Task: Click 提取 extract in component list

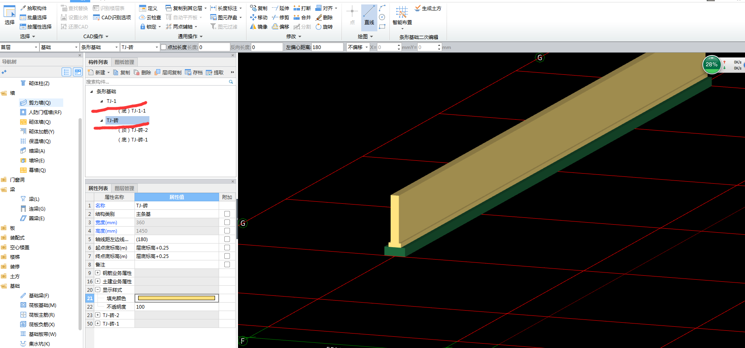Action: 215,72
